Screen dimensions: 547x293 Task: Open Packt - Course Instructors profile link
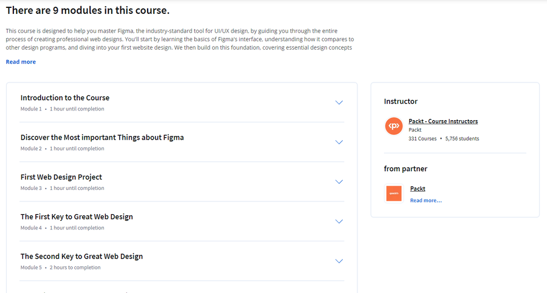pyautogui.click(x=443, y=121)
